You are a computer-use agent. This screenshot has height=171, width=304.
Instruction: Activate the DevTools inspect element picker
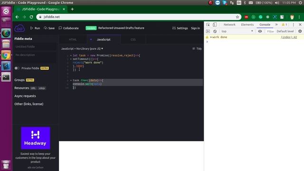pos(208,25)
